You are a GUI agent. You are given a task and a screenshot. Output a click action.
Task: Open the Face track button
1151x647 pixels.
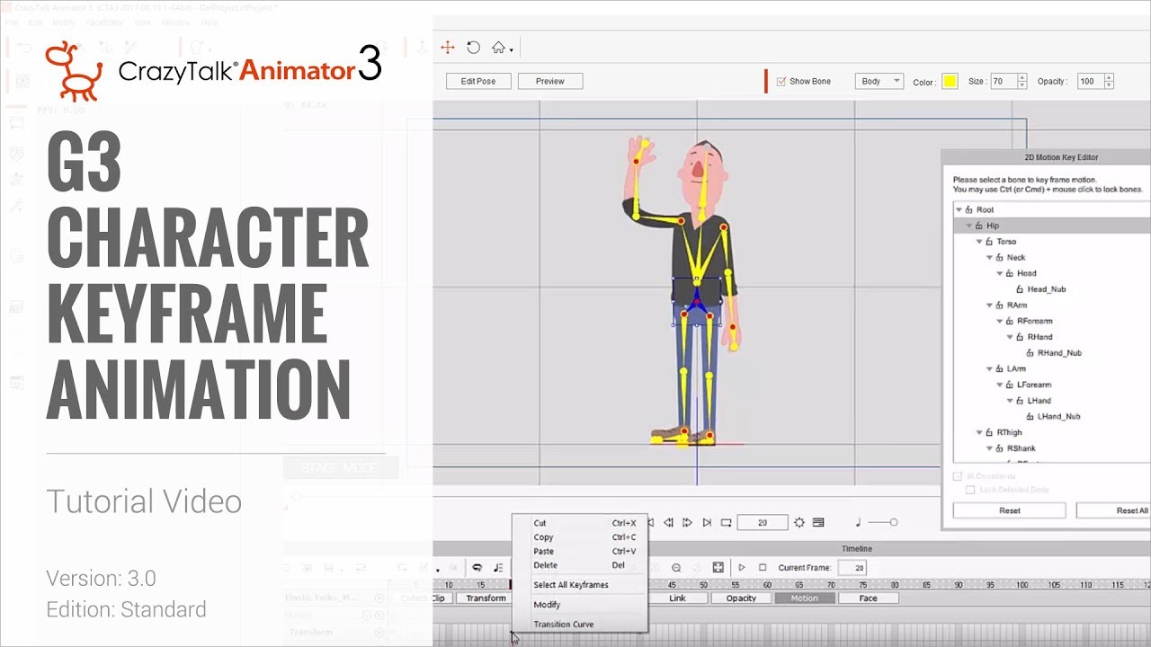coord(868,598)
